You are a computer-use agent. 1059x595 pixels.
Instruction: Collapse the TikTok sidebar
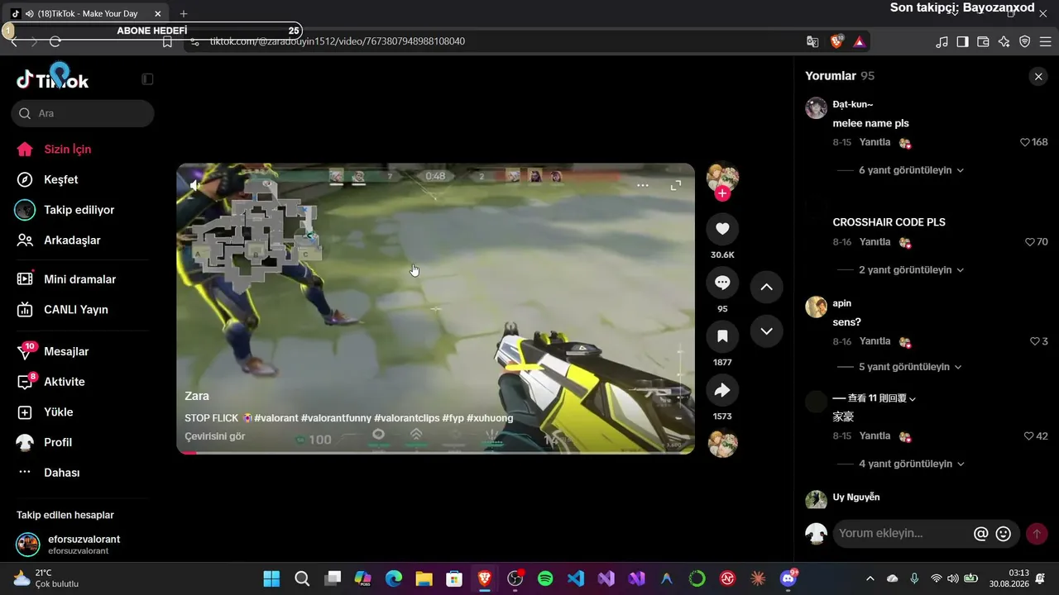coord(147,79)
